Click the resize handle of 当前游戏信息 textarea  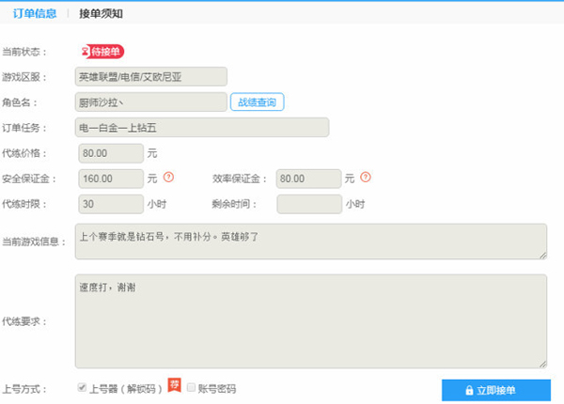(542, 255)
